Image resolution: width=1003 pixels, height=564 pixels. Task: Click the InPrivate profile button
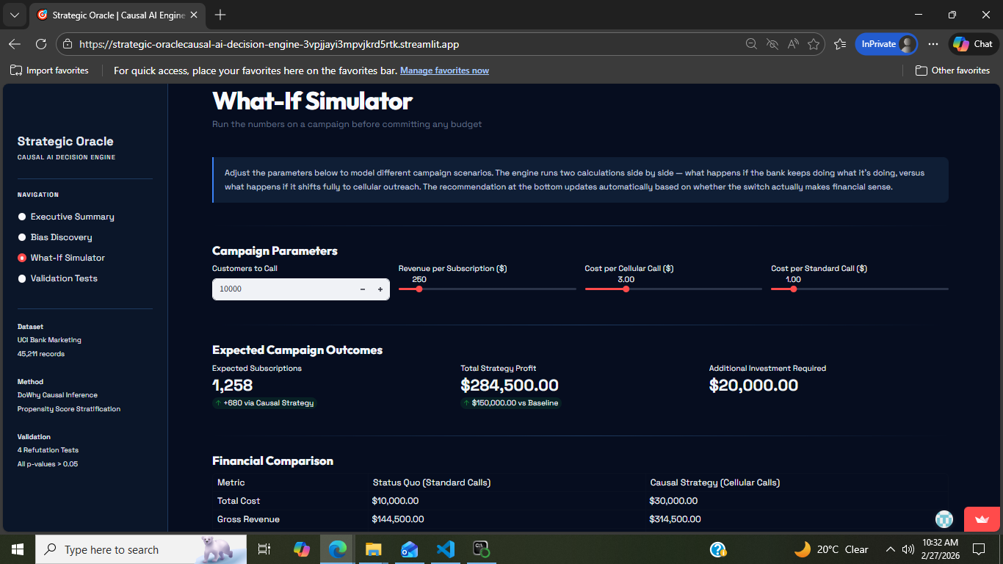(x=886, y=44)
